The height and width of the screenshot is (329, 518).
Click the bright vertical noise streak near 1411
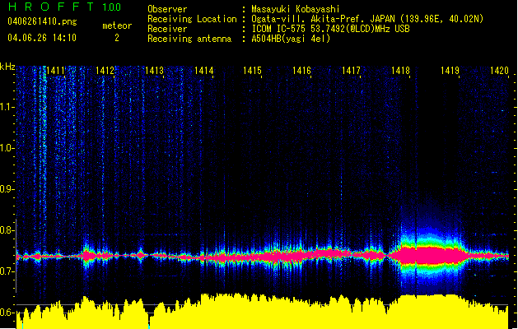click(43, 149)
